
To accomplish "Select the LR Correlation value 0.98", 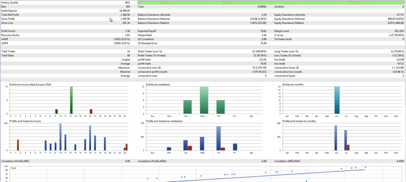I will coord(264,40).
